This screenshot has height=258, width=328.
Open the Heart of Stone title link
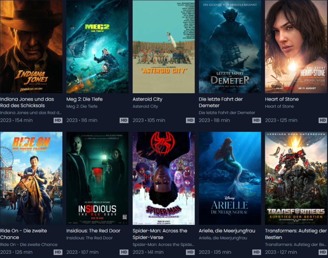click(x=282, y=99)
